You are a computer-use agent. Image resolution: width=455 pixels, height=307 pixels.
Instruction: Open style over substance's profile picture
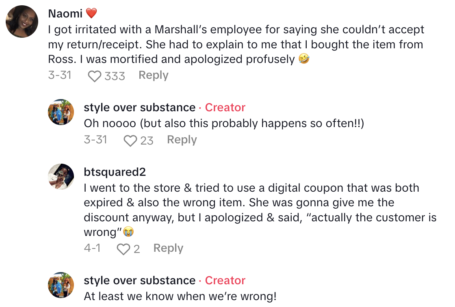[61, 112]
